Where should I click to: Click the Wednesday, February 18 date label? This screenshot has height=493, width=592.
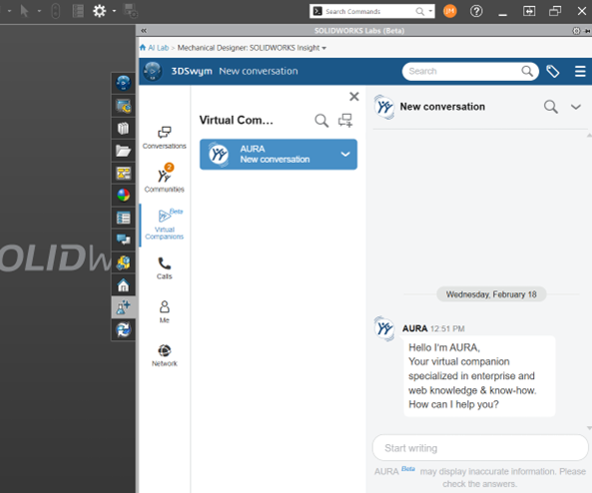pyautogui.click(x=491, y=294)
